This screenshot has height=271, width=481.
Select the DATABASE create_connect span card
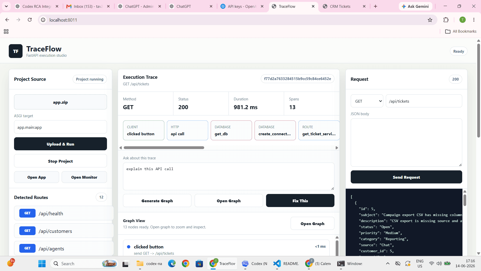[x=275, y=130]
